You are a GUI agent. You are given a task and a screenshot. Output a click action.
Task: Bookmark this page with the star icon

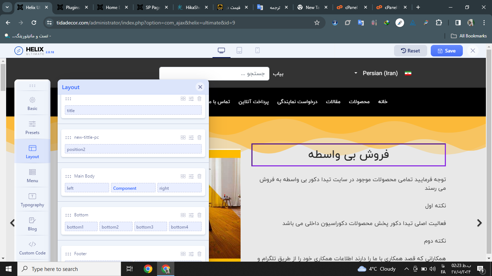point(317,23)
